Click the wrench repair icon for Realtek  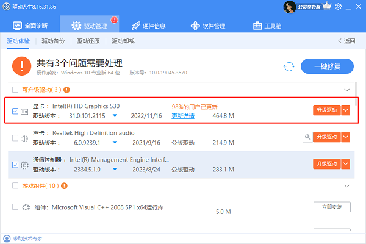point(307,137)
